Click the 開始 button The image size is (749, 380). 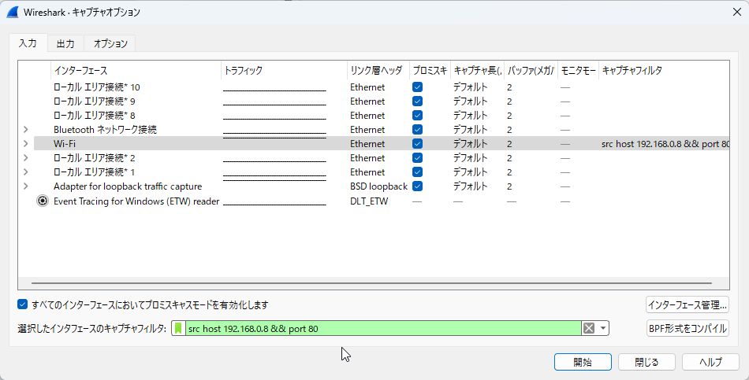(583, 362)
